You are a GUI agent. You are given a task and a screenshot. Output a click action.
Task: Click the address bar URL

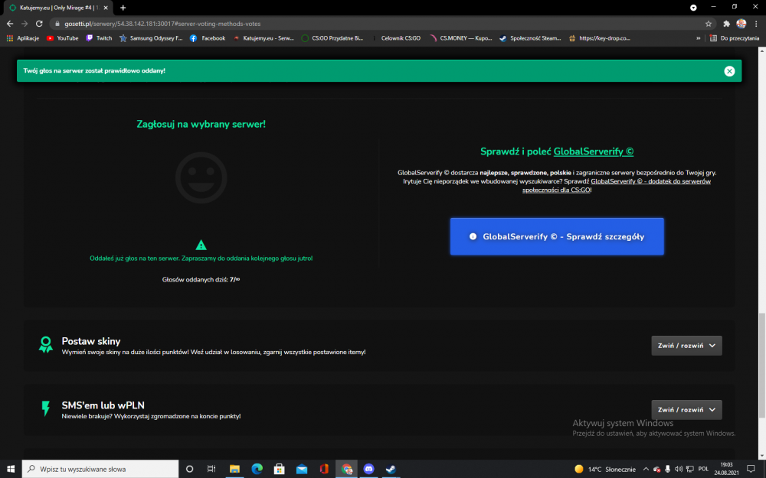[162, 24]
